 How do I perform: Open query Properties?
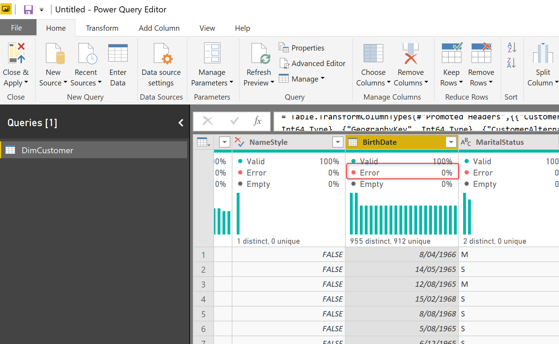pyautogui.click(x=301, y=48)
